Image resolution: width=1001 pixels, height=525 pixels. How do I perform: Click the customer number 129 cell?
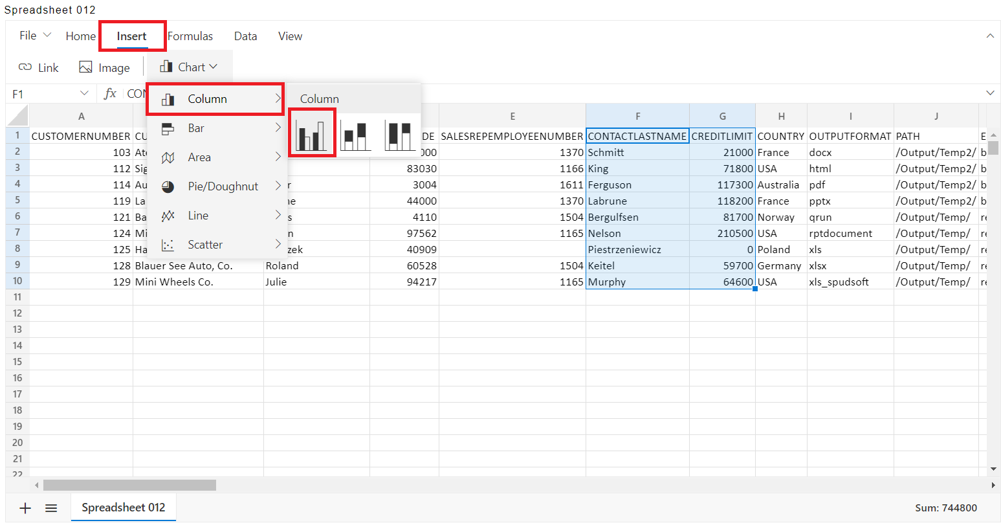click(82, 282)
